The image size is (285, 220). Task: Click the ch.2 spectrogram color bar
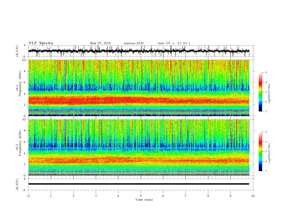(260, 151)
